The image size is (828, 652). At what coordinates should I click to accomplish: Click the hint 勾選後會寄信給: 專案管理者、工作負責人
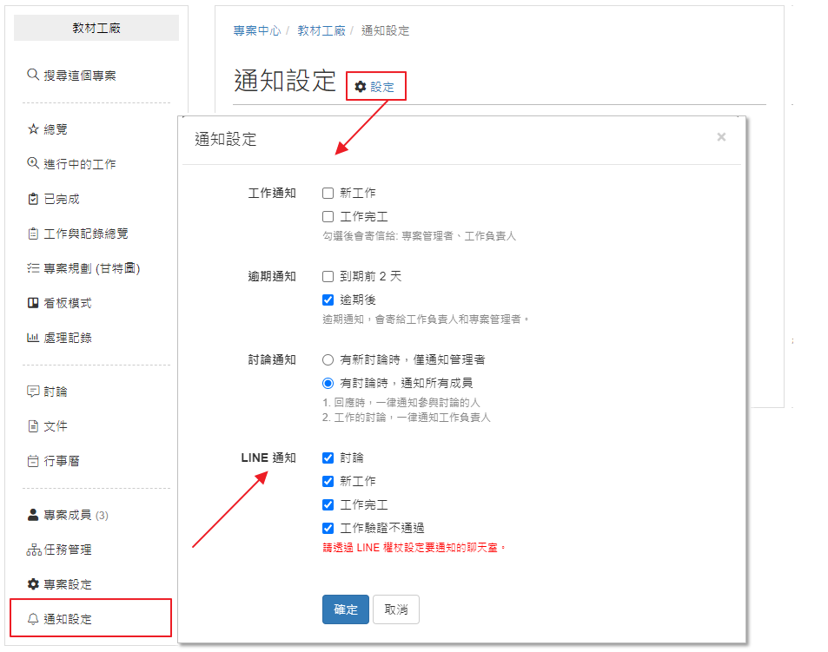click(420, 236)
